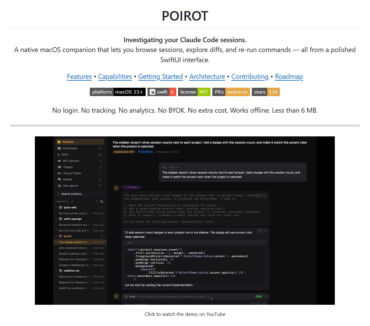The height and width of the screenshot is (326, 370).
Task: Click the PRs welcome badge
Action: point(231,92)
